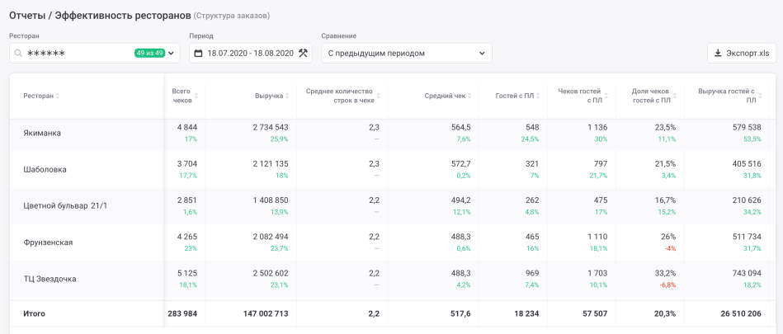Click the search magnifier icon in restaurant field
The image size is (783, 334).
pyautogui.click(x=18, y=54)
